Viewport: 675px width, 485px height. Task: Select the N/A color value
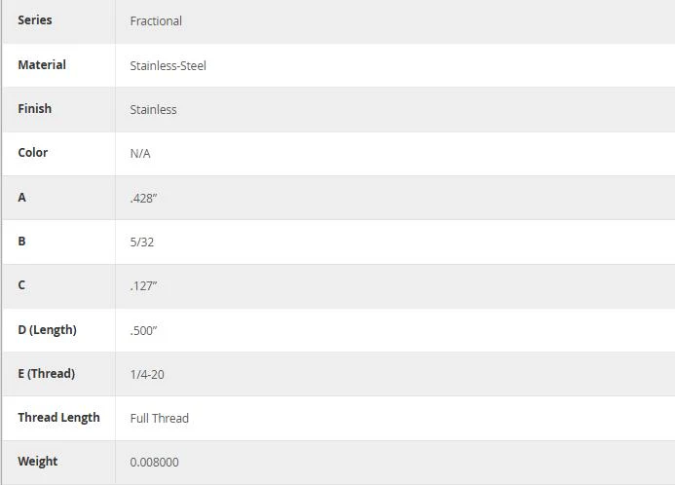140,154
